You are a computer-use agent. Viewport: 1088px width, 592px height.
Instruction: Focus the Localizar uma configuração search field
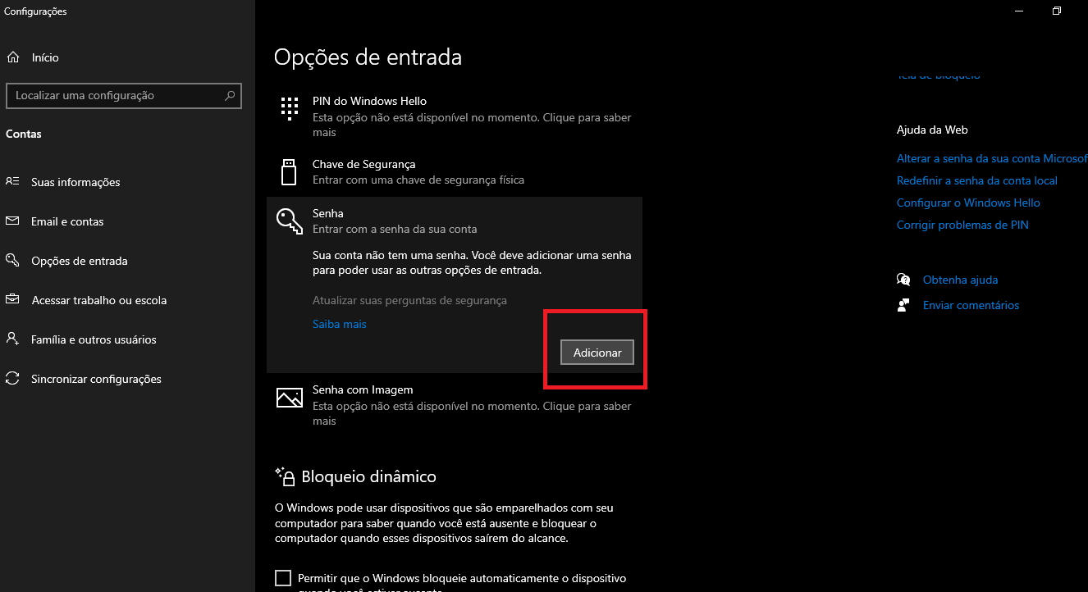[x=124, y=95]
